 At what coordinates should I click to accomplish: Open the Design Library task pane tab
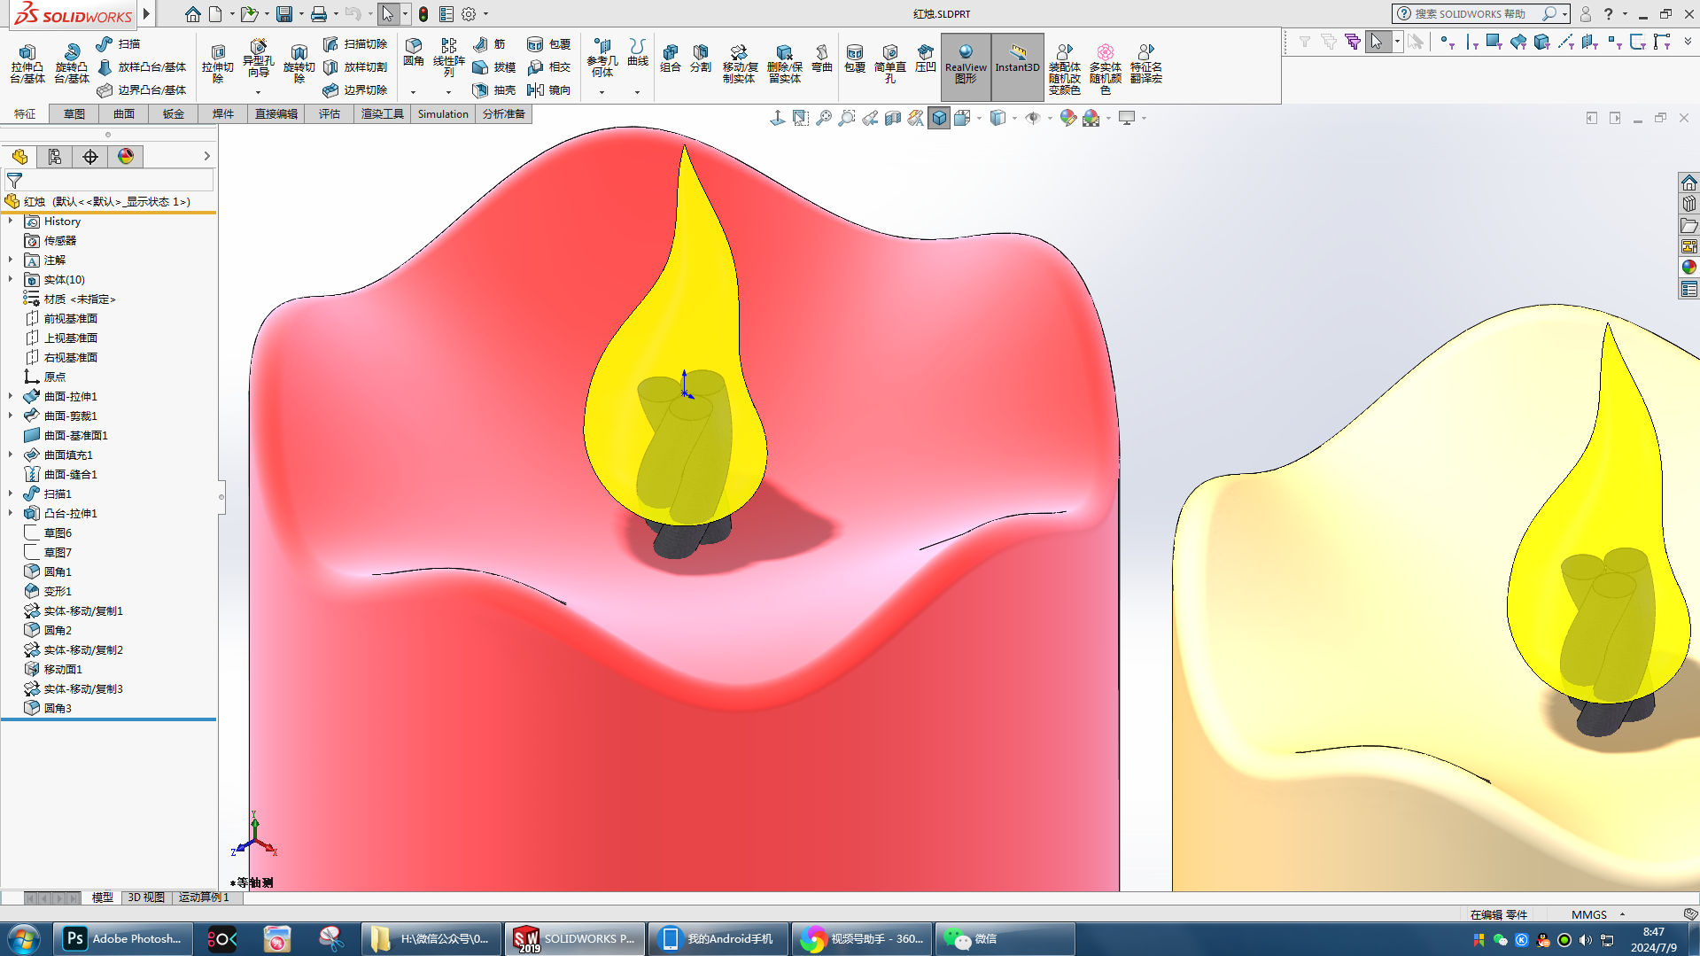1689,204
